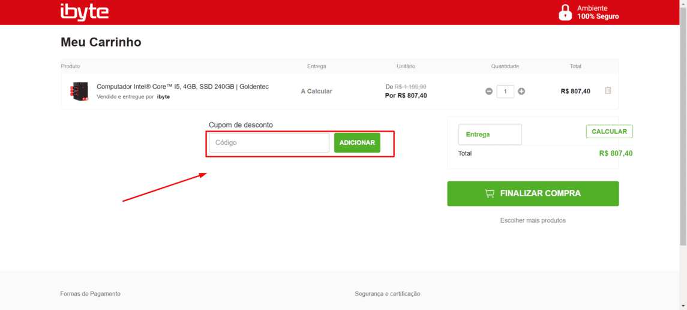Click the ibyte logo in header
The image size is (687, 310).
(85, 12)
